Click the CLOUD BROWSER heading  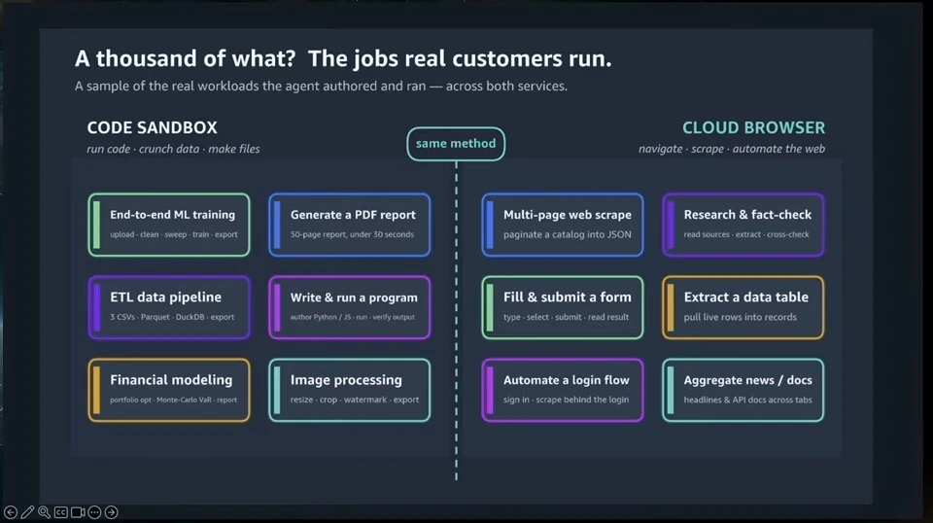click(x=753, y=127)
